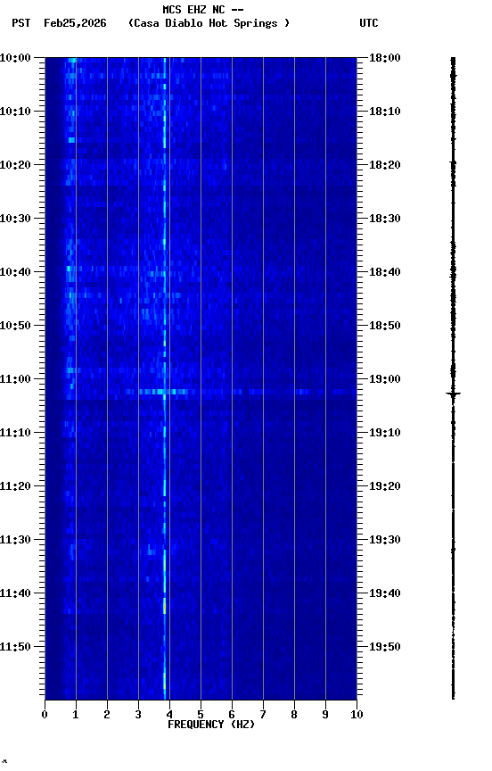This screenshot has width=492, height=771.
Task: Click the 8 Hz frequency axis label
Action: click(x=294, y=715)
